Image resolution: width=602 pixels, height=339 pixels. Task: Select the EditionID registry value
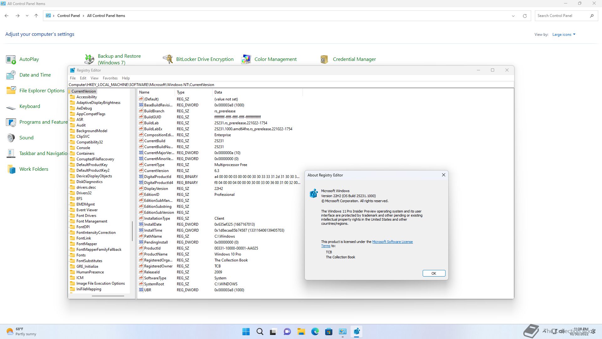tap(152, 195)
